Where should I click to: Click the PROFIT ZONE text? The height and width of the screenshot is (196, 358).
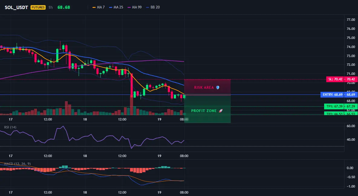pyautogui.click(x=204, y=111)
